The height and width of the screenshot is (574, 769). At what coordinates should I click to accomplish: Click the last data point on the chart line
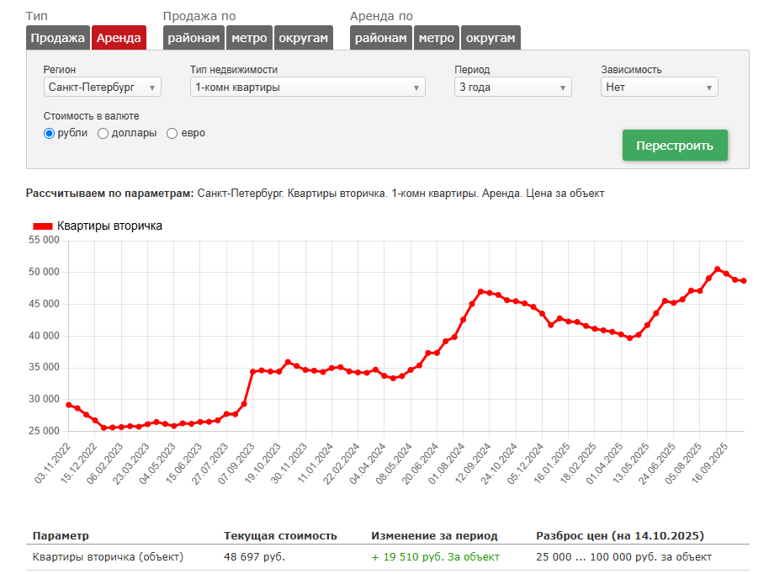click(744, 281)
